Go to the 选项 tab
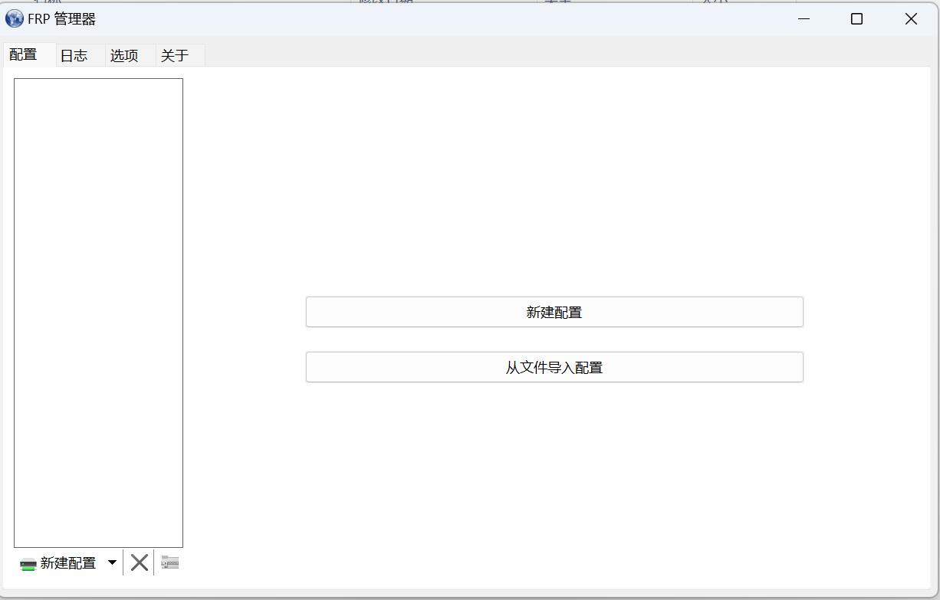Viewport: 940px width, 600px height. click(124, 56)
